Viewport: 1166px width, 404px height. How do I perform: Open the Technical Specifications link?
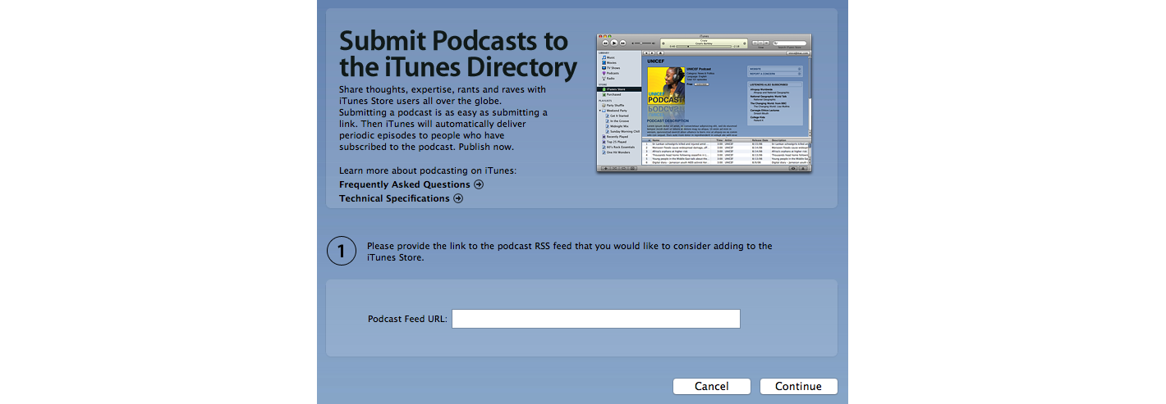coord(395,198)
